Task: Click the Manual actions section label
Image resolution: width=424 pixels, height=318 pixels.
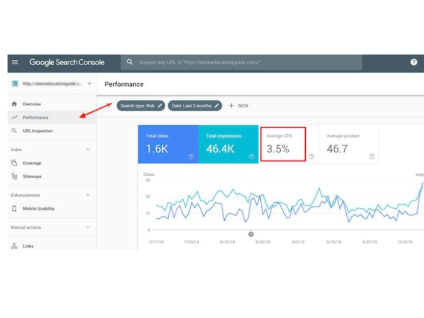Action: click(26, 227)
